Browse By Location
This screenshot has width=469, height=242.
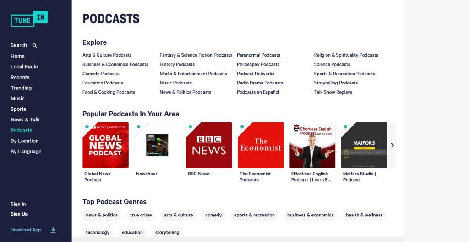25,141
